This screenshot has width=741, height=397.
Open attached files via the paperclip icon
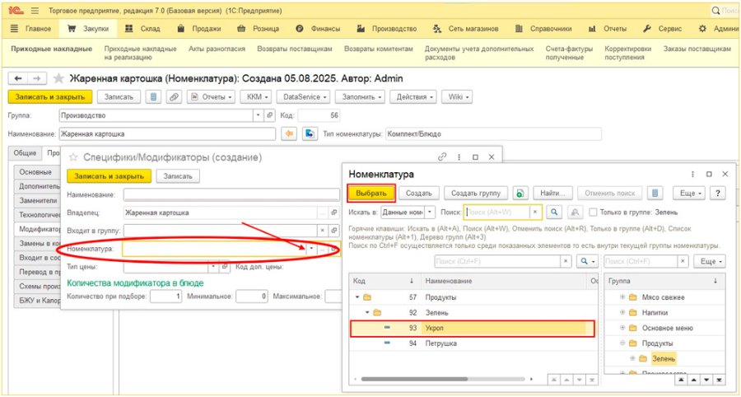pos(175,97)
